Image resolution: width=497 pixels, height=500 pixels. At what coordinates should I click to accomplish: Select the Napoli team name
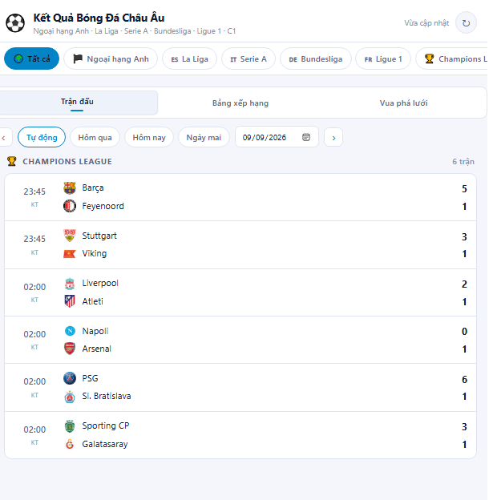pos(95,331)
